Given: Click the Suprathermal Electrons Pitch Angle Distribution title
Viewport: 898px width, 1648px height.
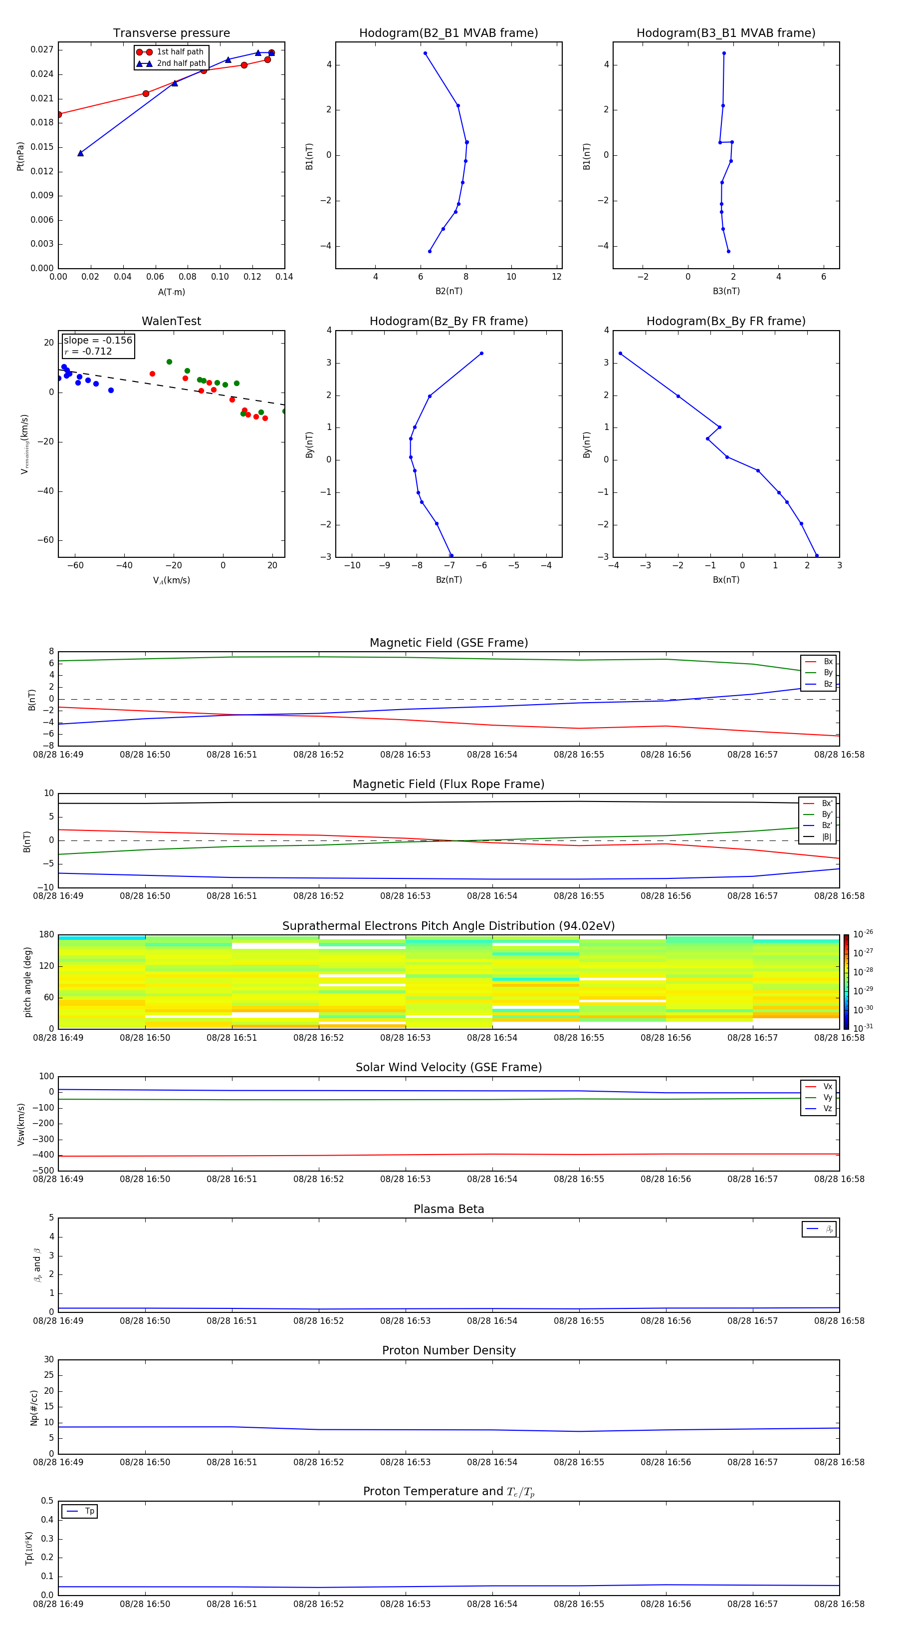Looking at the screenshot, I should 449,926.
